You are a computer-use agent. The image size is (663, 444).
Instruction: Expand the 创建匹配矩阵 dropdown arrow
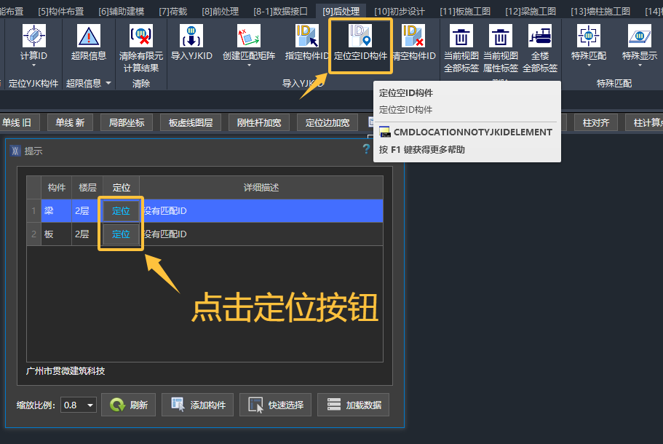tap(249, 66)
